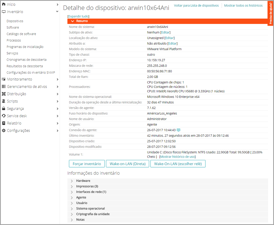
Task: Click Voltar para Lista de dispositivos link
Action: tap(196, 6)
